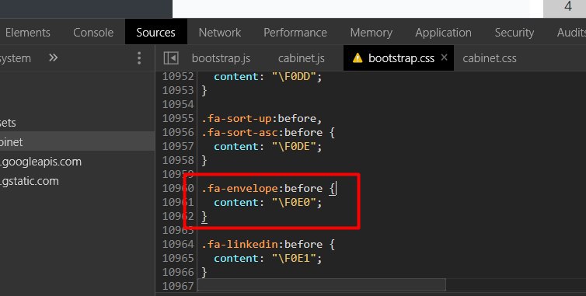Click the .fa-linkedin:before selector line
The width and height of the screenshot is (586, 296).
coord(268,245)
